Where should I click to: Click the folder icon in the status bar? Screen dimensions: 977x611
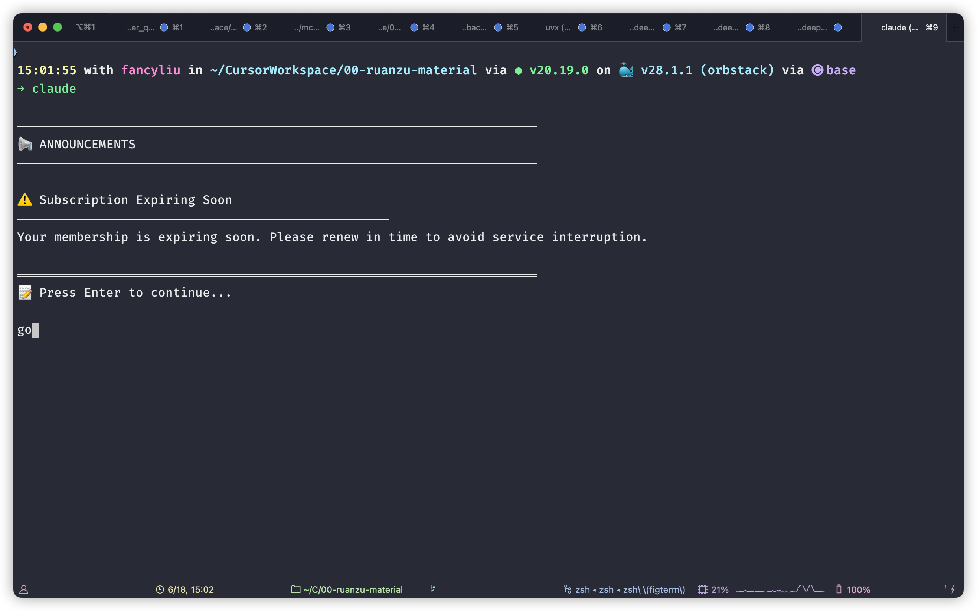[296, 589]
